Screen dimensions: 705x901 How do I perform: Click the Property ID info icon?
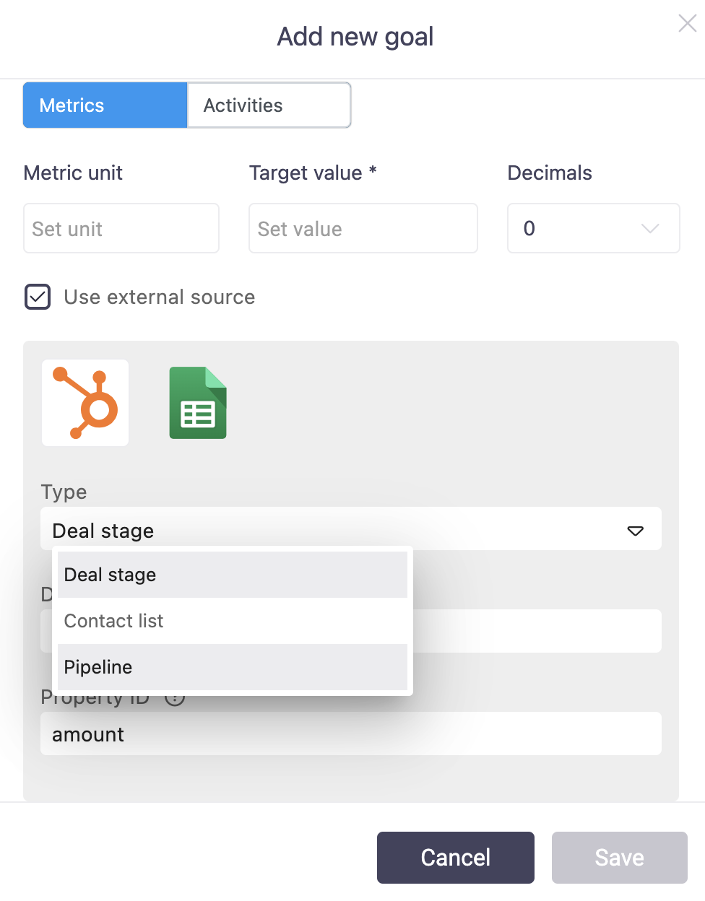click(176, 699)
